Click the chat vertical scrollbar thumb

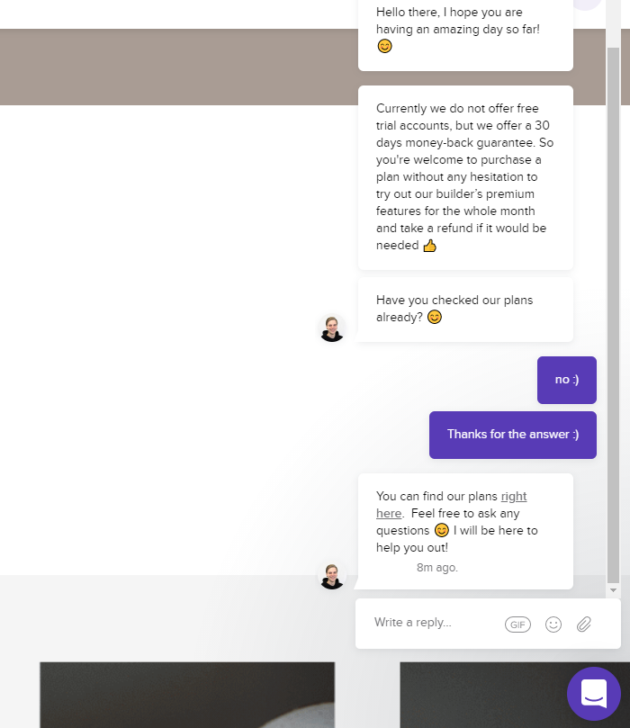[x=613, y=315]
